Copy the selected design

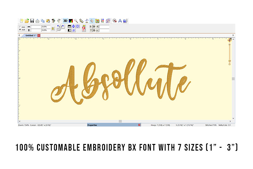[43, 21]
